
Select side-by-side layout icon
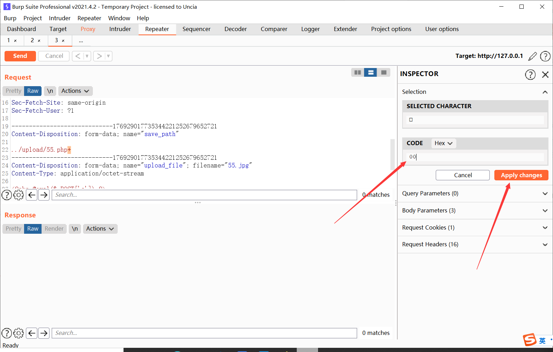357,72
